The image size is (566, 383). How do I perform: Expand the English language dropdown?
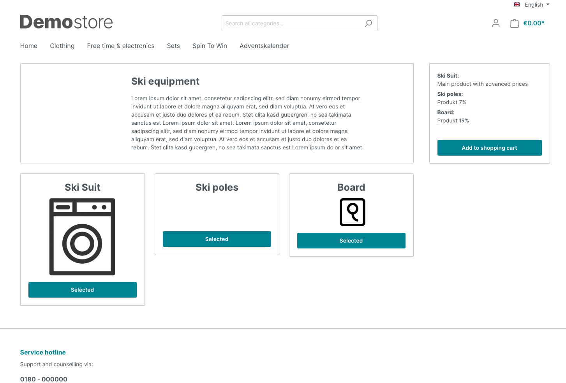pyautogui.click(x=537, y=5)
